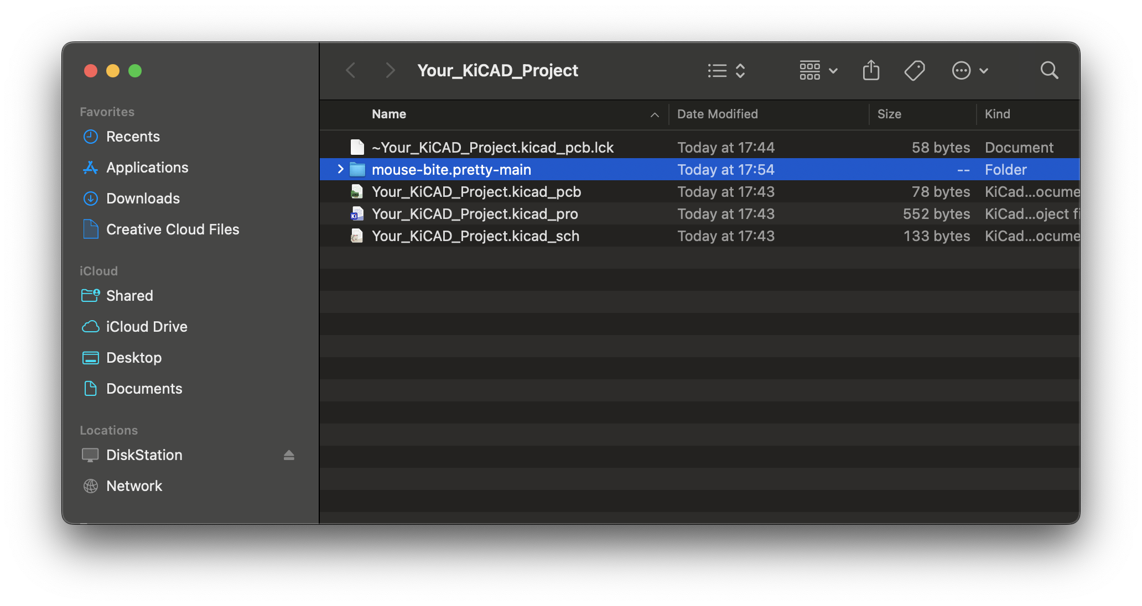This screenshot has height=606, width=1142.
Task: Click the red close window button
Action: (x=91, y=71)
